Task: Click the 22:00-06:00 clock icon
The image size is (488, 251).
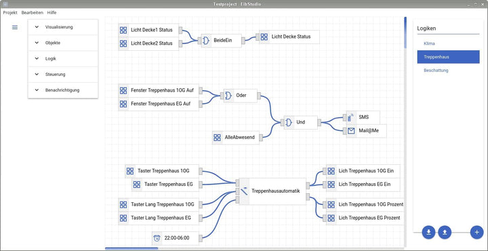Action: click(x=157, y=238)
